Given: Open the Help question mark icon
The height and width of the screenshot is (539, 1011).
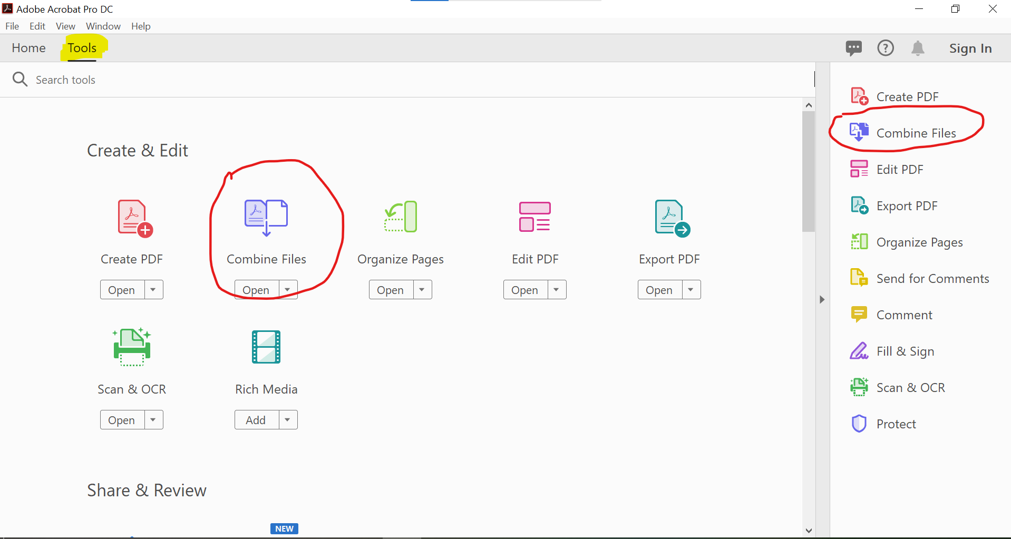Looking at the screenshot, I should (x=886, y=48).
